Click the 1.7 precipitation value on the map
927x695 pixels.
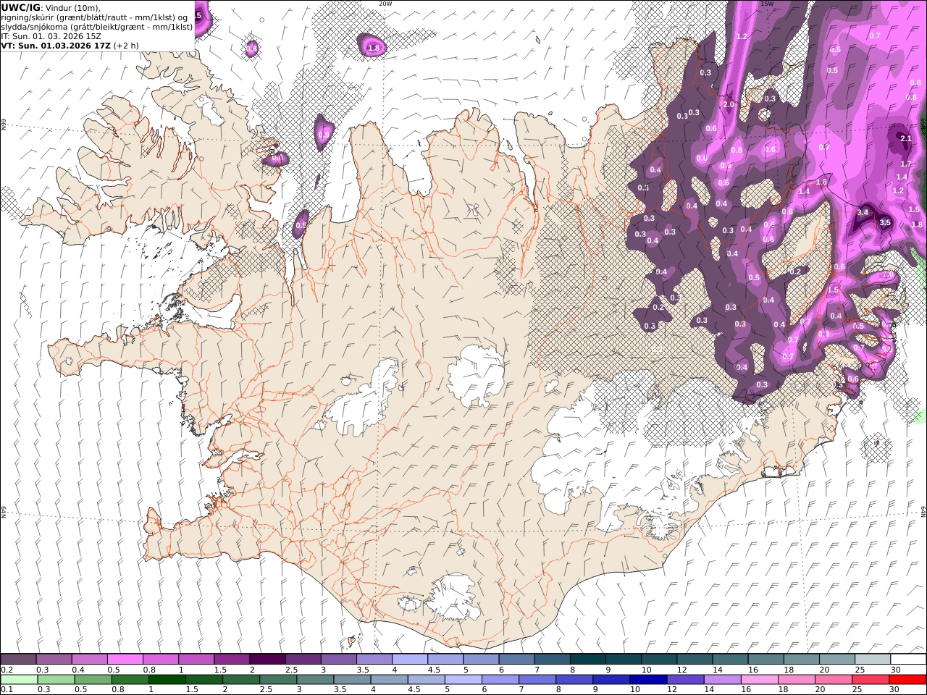pos(907,164)
